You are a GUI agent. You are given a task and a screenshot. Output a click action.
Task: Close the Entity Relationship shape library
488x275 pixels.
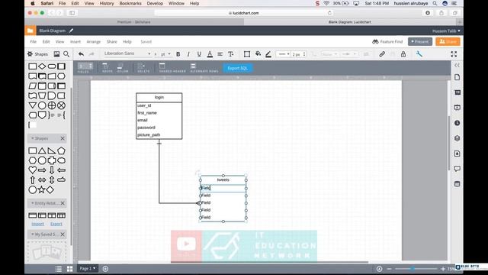pos(63,203)
